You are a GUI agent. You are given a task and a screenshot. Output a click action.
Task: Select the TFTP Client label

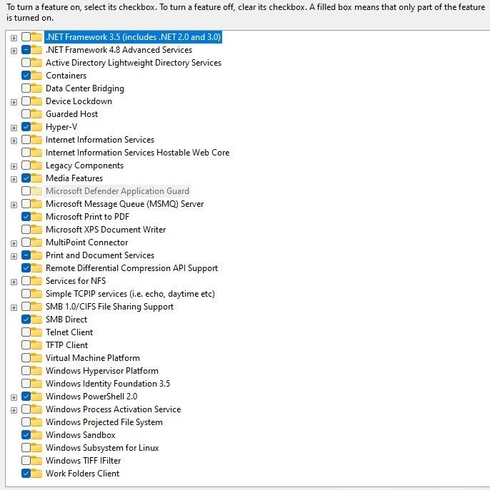click(x=66, y=345)
